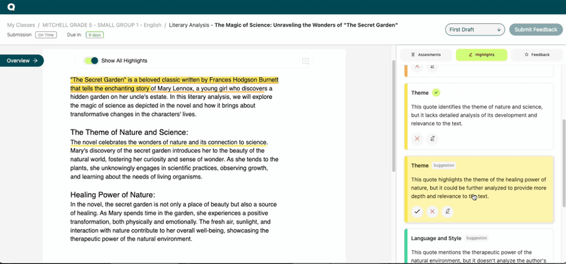Reject the Theme suggestion about healing power
The height and width of the screenshot is (264, 566).
tap(433, 211)
